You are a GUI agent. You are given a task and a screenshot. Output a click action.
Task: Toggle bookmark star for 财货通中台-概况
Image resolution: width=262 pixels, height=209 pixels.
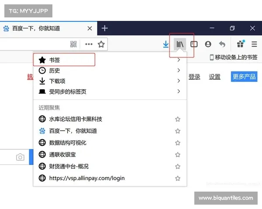coord(178,166)
